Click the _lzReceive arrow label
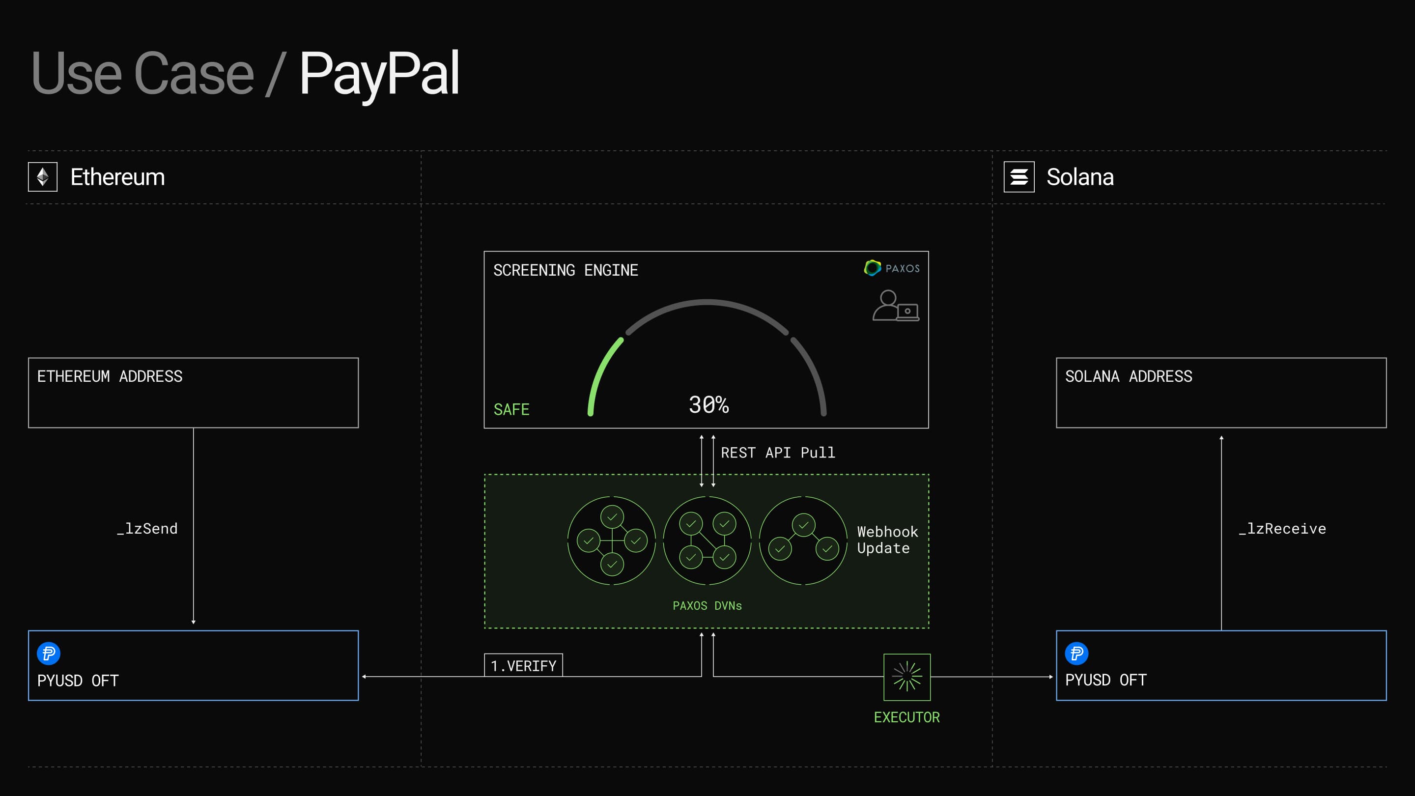This screenshot has width=1415, height=796. click(x=1282, y=529)
